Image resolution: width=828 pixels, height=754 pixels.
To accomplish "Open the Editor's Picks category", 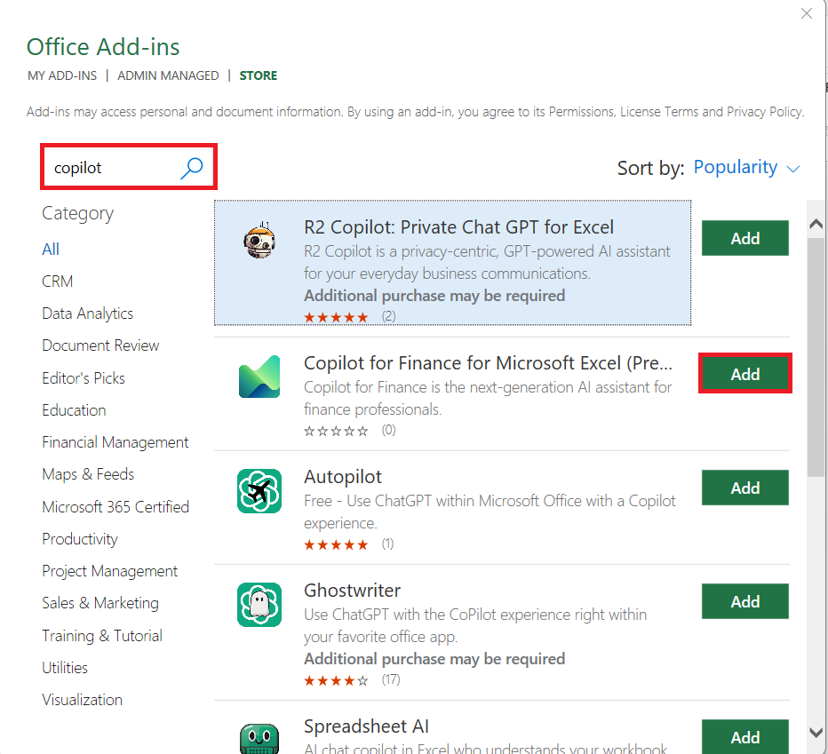I will [x=84, y=378].
